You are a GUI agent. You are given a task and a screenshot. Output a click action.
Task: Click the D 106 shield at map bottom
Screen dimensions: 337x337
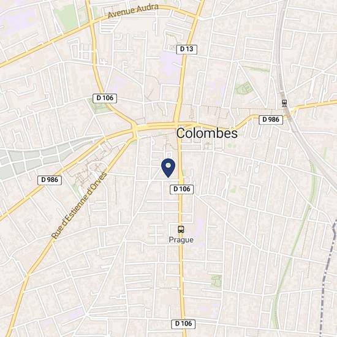(183, 324)
